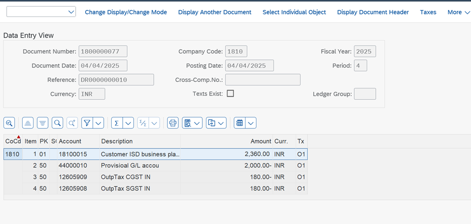Screen dimensions: 471x224
Task: Click the Tx column header
Action: [302, 141]
